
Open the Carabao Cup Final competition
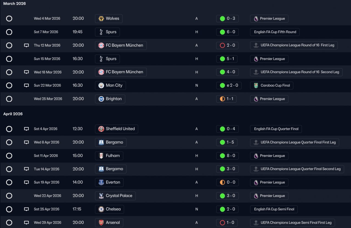[x=275, y=85]
